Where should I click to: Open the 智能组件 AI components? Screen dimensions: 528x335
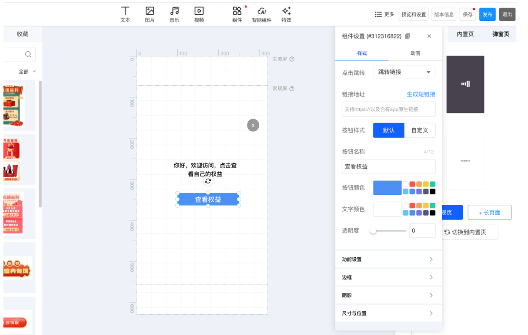coord(261,14)
